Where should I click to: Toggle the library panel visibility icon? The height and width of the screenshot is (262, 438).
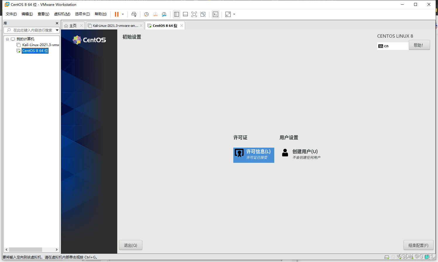click(x=176, y=14)
